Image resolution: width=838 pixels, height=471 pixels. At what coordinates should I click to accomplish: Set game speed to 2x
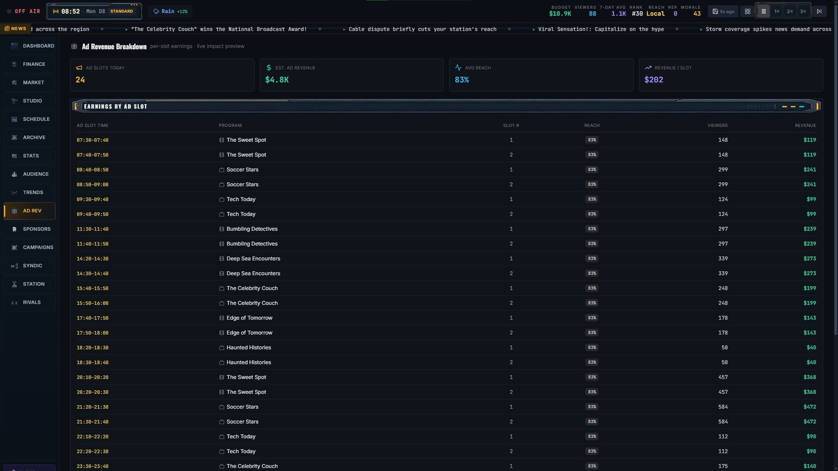[x=790, y=11]
